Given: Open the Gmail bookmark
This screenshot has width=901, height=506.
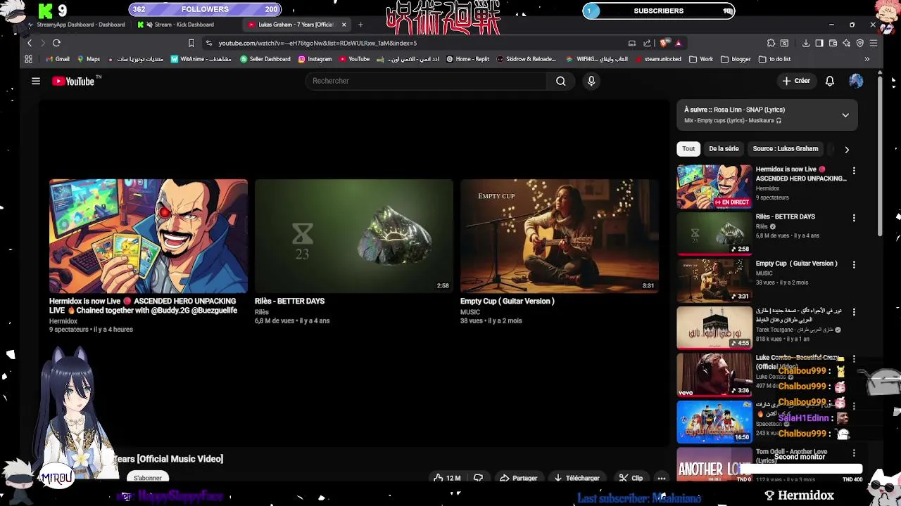Looking at the screenshot, I should click(58, 59).
